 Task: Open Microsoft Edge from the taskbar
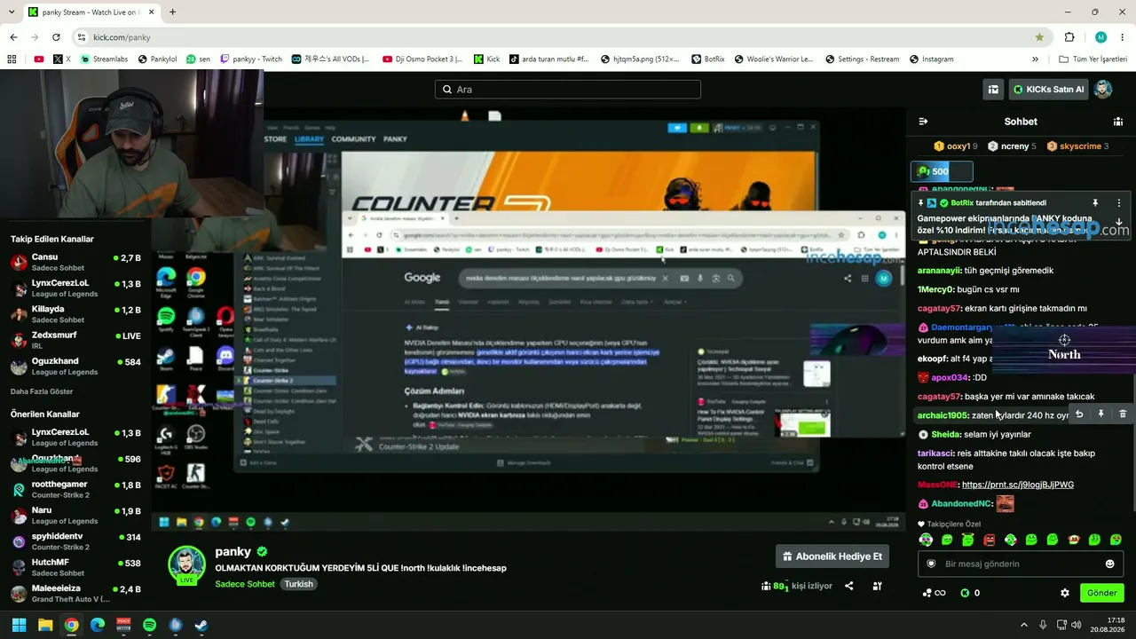point(98,625)
